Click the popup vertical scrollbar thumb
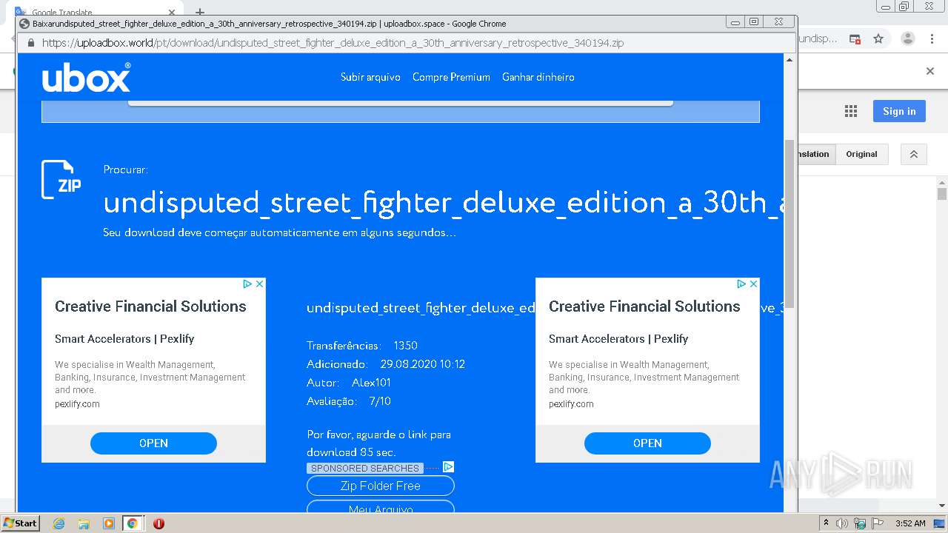The height and width of the screenshot is (533, 948). tap(790, 222)
